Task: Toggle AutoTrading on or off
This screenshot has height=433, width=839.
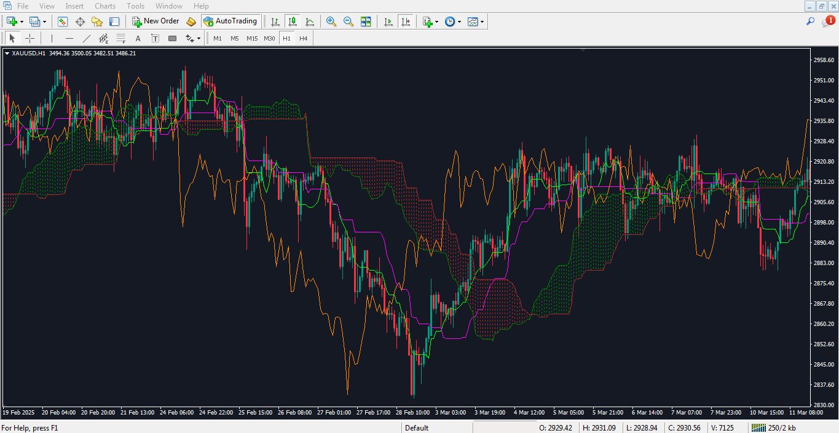Action: click(230, 21)
